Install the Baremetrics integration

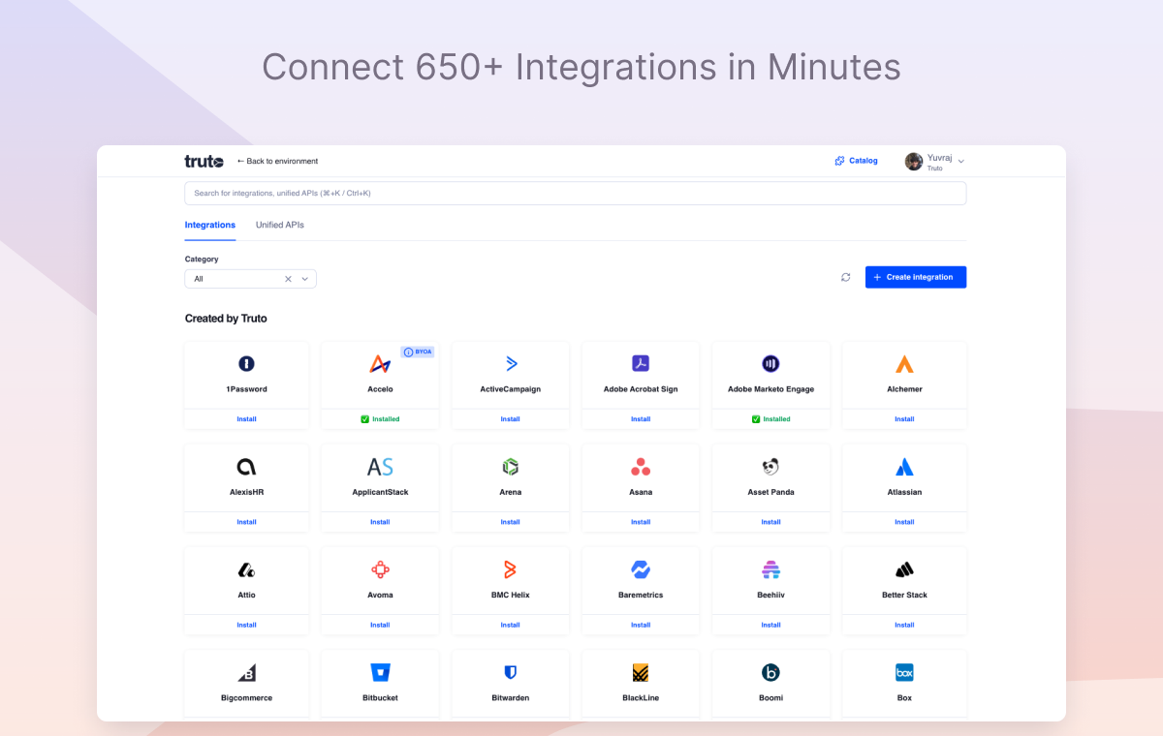tap(641, 625)
